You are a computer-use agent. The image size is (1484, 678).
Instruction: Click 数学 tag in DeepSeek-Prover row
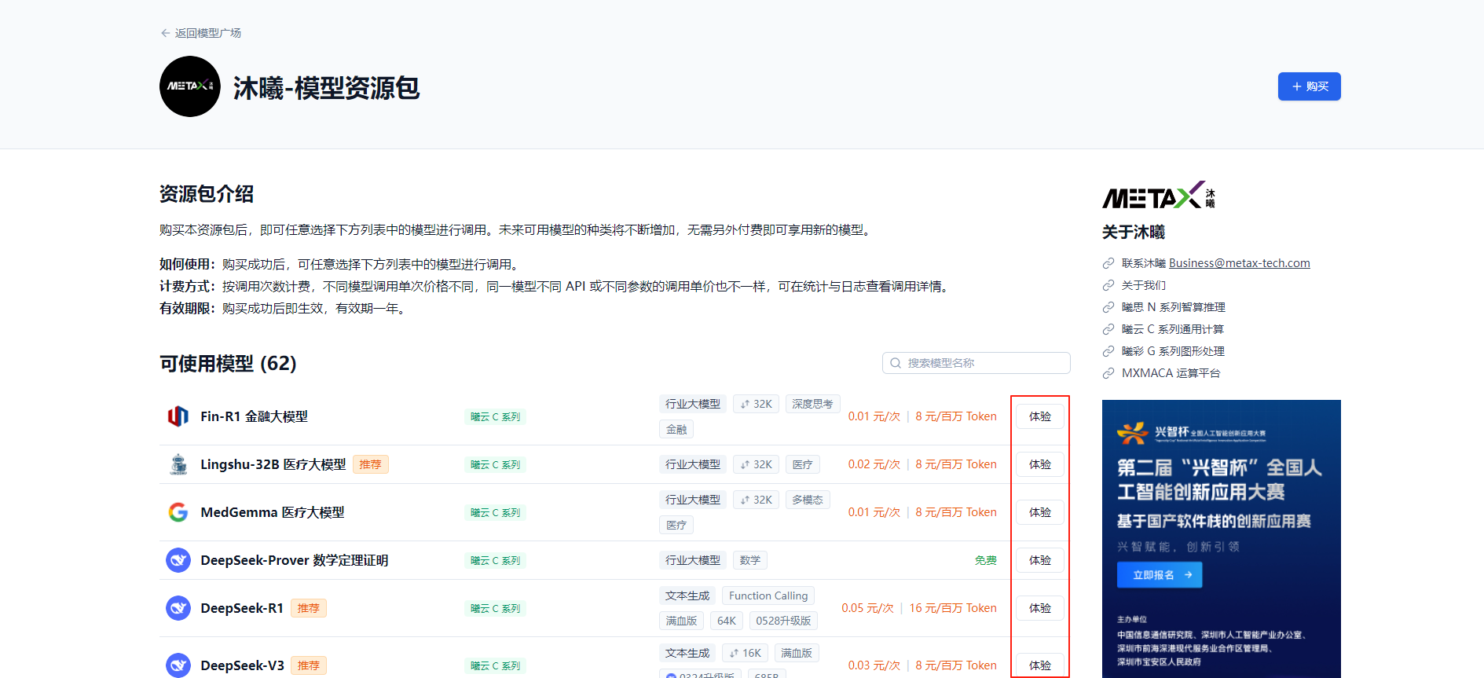click(750, 560)
